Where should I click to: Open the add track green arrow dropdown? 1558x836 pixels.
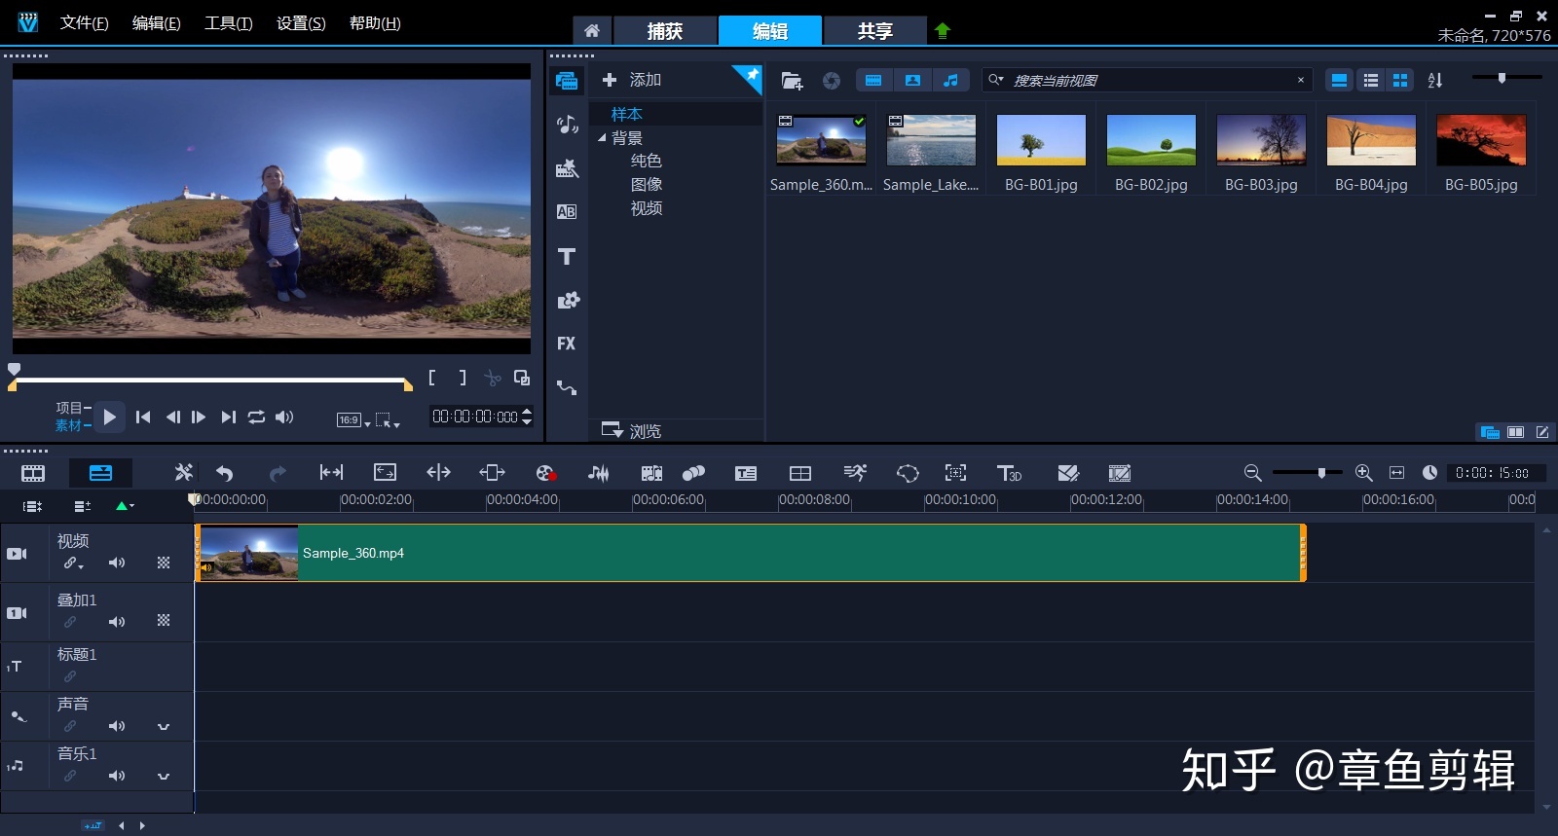[x=125, y=506]
